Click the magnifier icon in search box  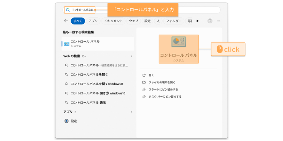point(68,10)
